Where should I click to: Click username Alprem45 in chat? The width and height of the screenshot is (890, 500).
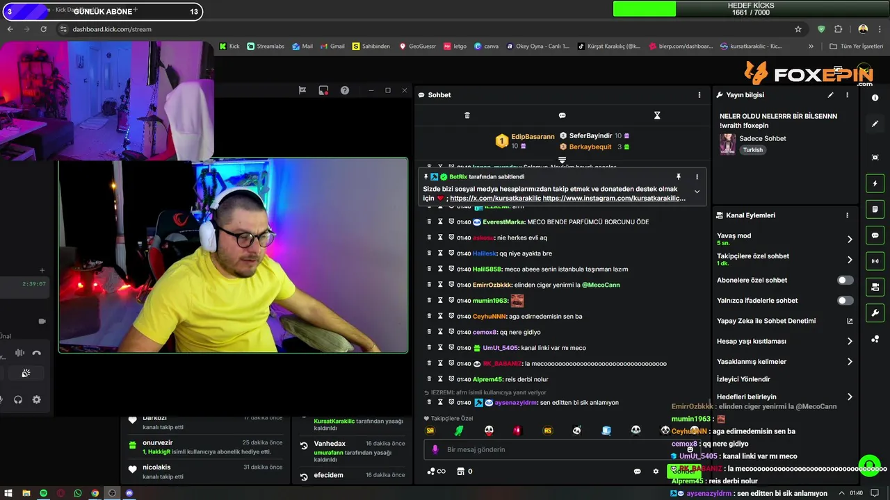click(x=487, y=379)
